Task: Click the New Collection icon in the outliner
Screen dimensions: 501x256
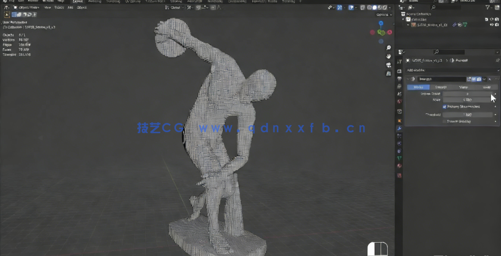Action: pos(497,7)
